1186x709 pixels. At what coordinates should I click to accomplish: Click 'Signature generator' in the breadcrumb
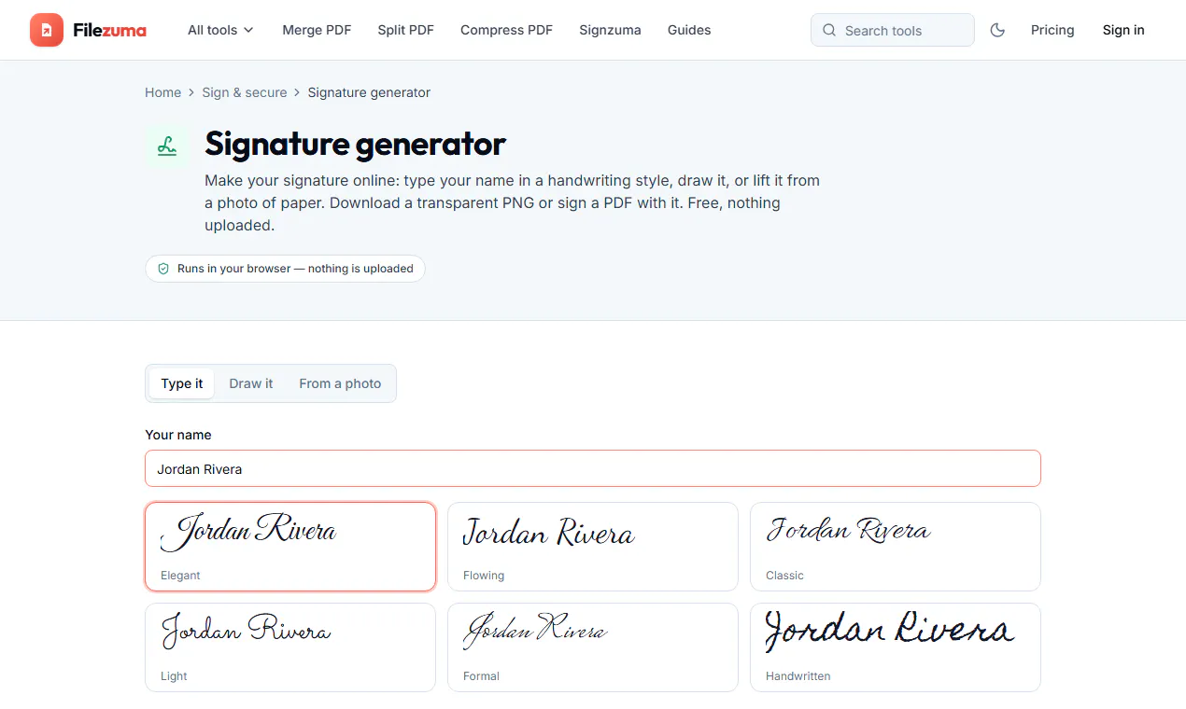(369, 92)
